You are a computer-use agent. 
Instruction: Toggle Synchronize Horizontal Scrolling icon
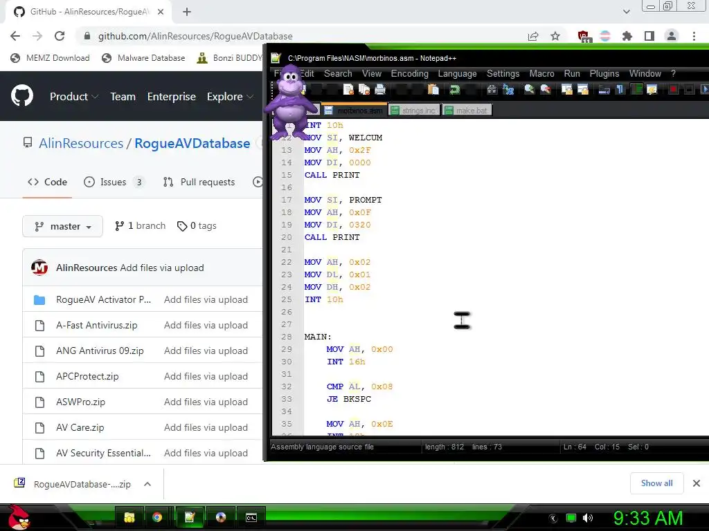(x=583, y=89)
